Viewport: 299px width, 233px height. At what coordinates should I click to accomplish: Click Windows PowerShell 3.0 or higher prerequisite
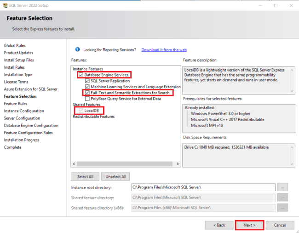coord(221,114)
